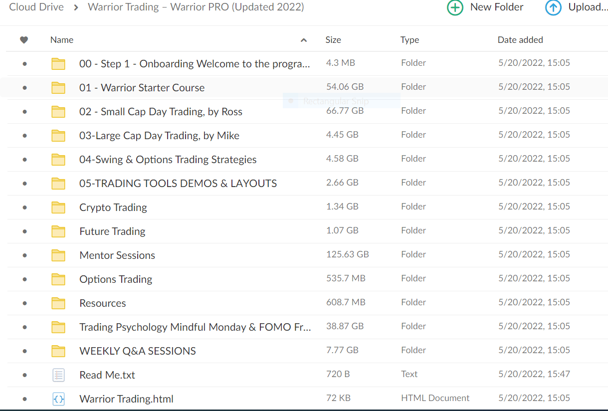Click the green New Folder plus icon
This screenshot has height=411, width=608.
(x=455, y=7)
